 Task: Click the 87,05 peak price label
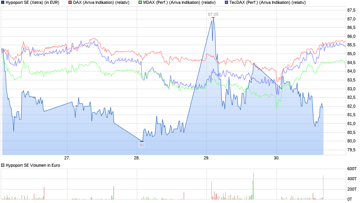[213, 14]
